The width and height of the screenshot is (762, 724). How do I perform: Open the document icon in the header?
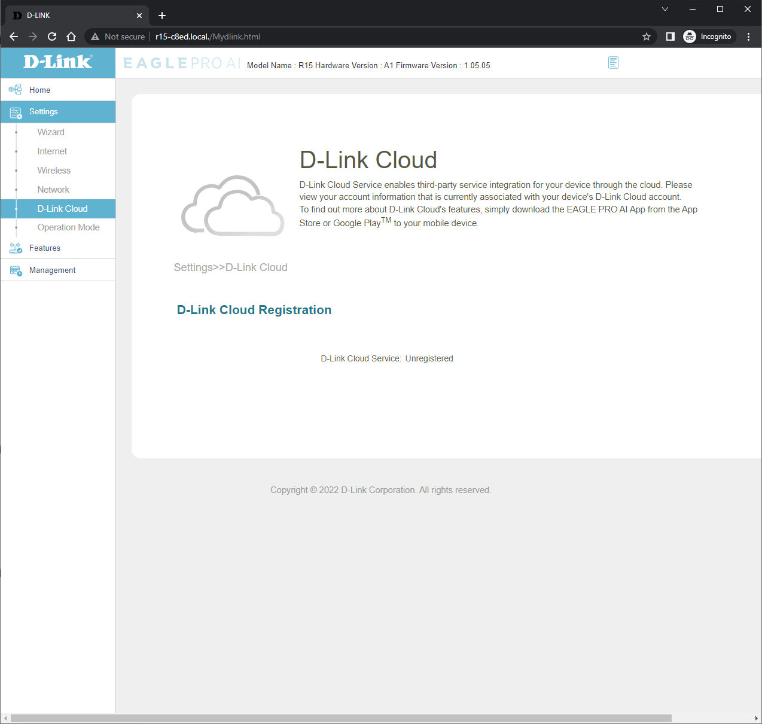(613, 63)
